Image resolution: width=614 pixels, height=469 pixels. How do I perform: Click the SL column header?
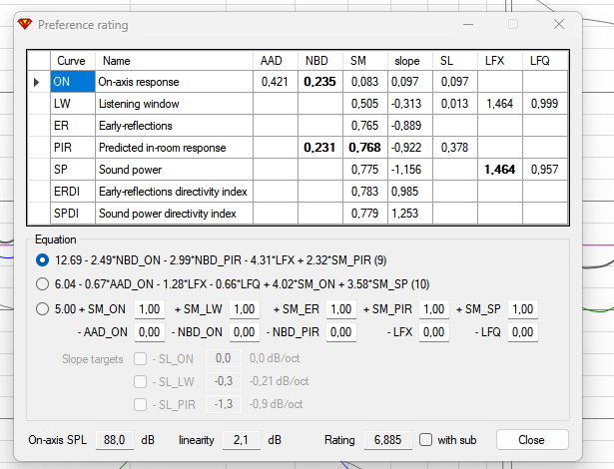pos(455,61)
